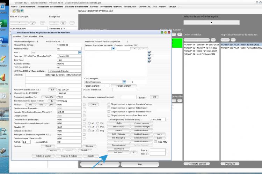Click the Dupliquer button in main window
Screen dimensions: 262x174
(230, 164)
